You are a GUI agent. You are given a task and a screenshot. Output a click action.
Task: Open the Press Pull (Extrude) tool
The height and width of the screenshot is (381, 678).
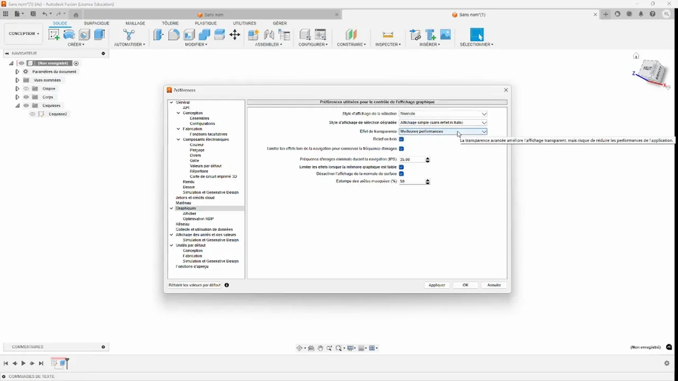click(x=157, y=34)
